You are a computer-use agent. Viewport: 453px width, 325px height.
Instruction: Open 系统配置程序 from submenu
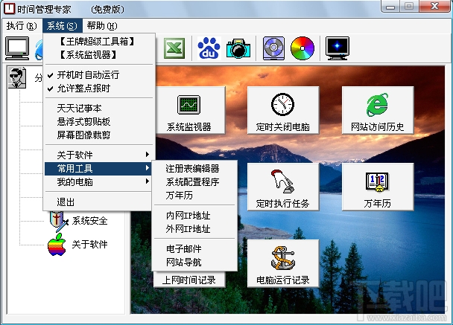(194, 182)
